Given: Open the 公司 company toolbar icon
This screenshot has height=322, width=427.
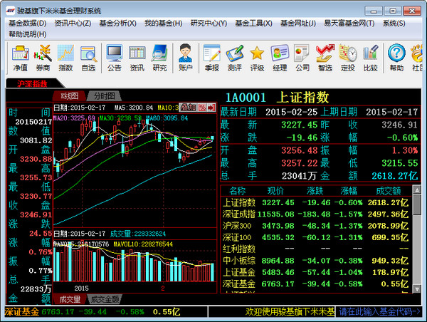Looking at the screenshot, I should (302, 58).
